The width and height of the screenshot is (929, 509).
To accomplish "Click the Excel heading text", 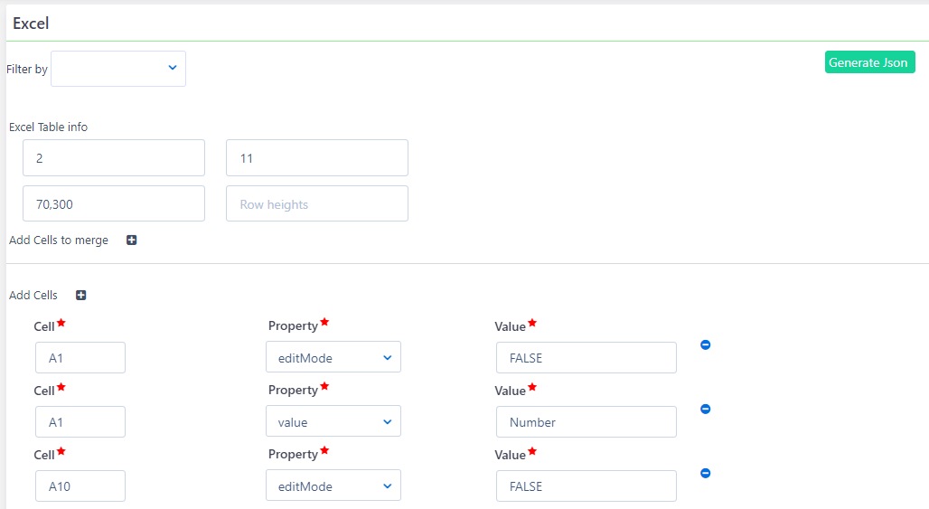I will [31, 24].
